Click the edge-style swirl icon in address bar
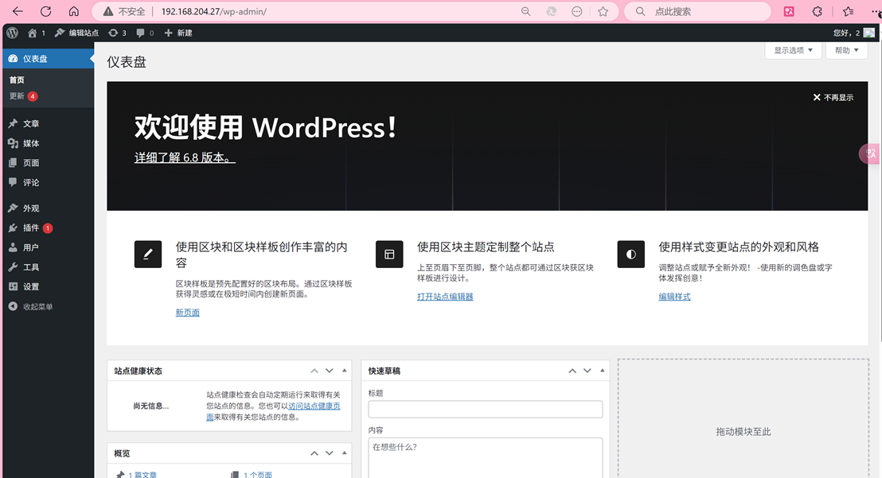Viewport: 882px width, 478px height. click(551, 11)
